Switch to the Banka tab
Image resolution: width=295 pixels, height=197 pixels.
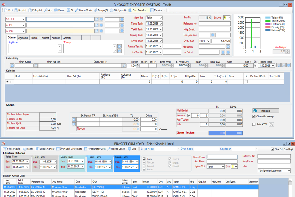34,38
